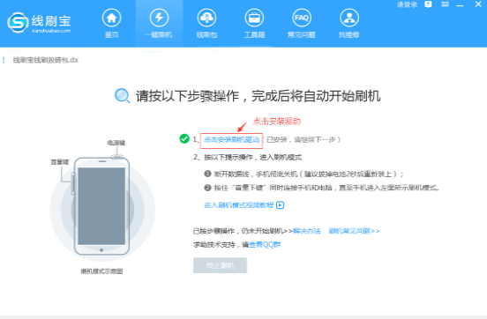The image size is (487, 319).
Task: Click the magnifier icon beside heading
Action: 122,95
